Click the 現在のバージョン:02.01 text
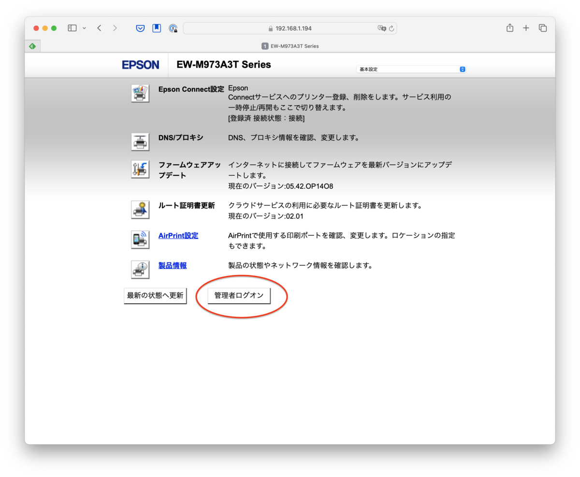 click(x=266, y=216)
